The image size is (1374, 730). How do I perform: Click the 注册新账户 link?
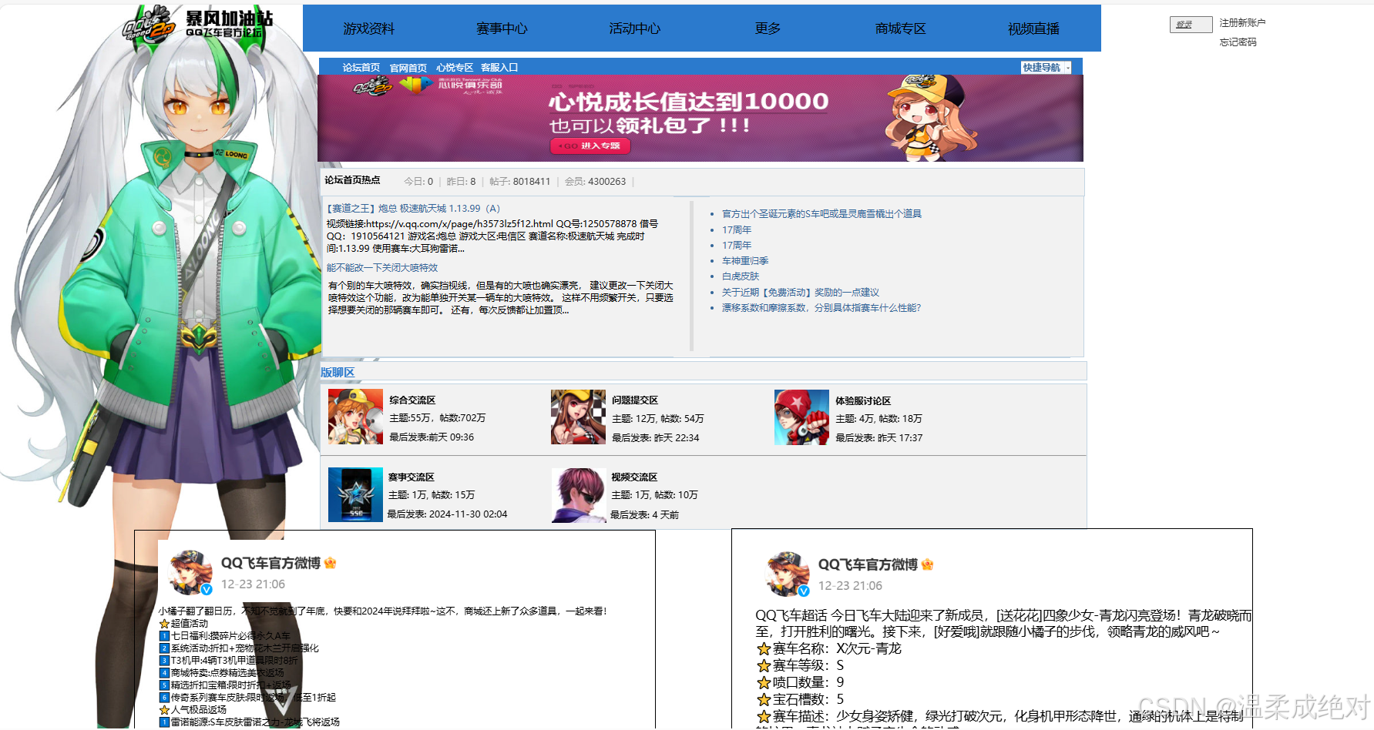[x=1242, y=23]
